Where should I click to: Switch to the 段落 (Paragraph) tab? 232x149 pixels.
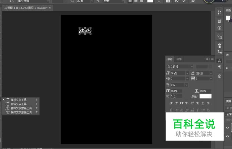click(x=179, y=59)
